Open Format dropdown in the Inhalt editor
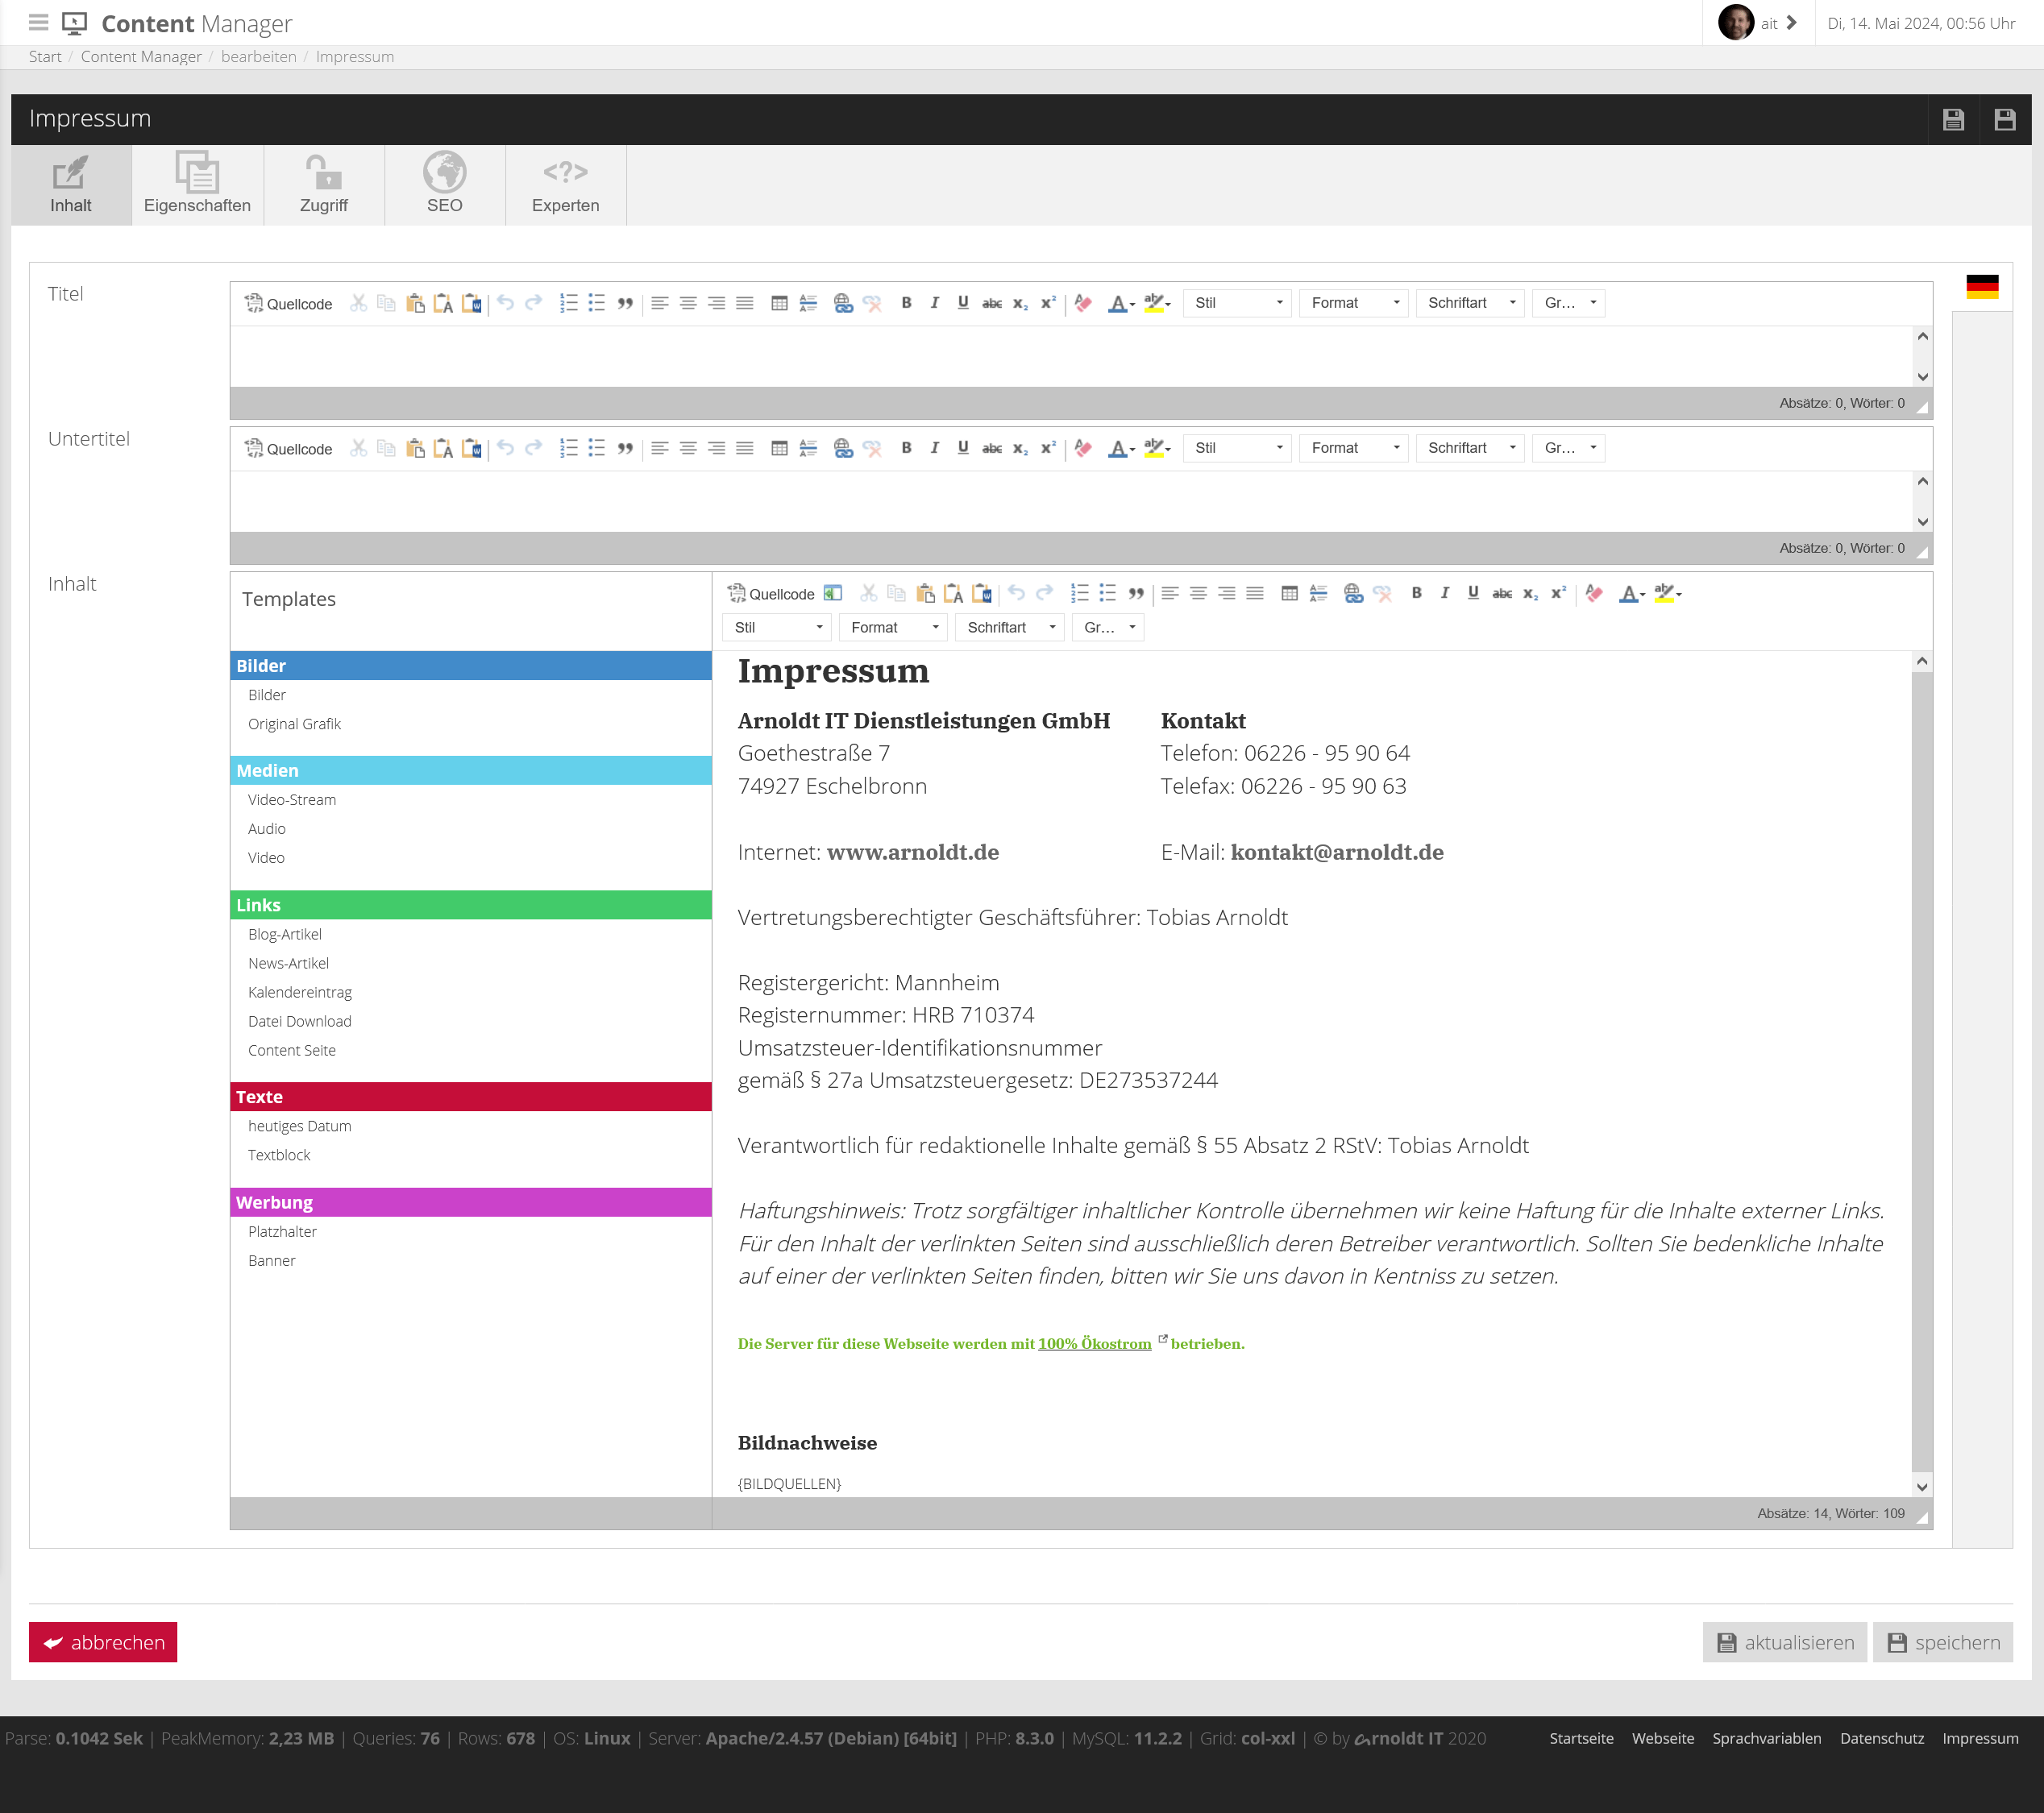The image size is (2044, 1813). tap(893, 627)
